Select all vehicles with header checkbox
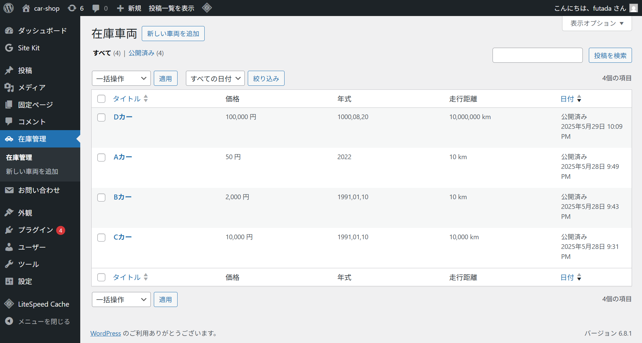 click(101, 99)
